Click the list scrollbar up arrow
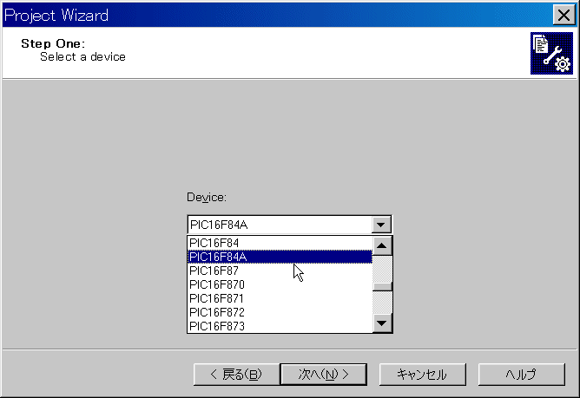The width and height of the screenshot is (580, 398). [382, 245]
